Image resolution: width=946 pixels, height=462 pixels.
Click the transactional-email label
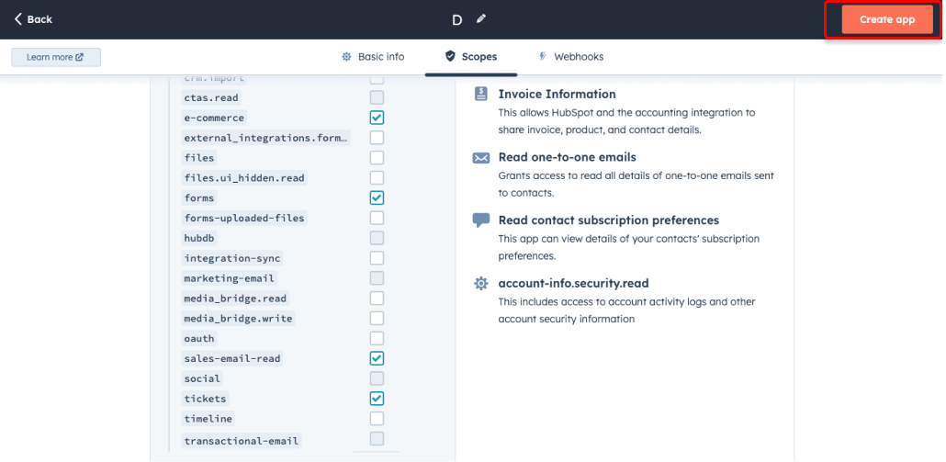[242, 441]
